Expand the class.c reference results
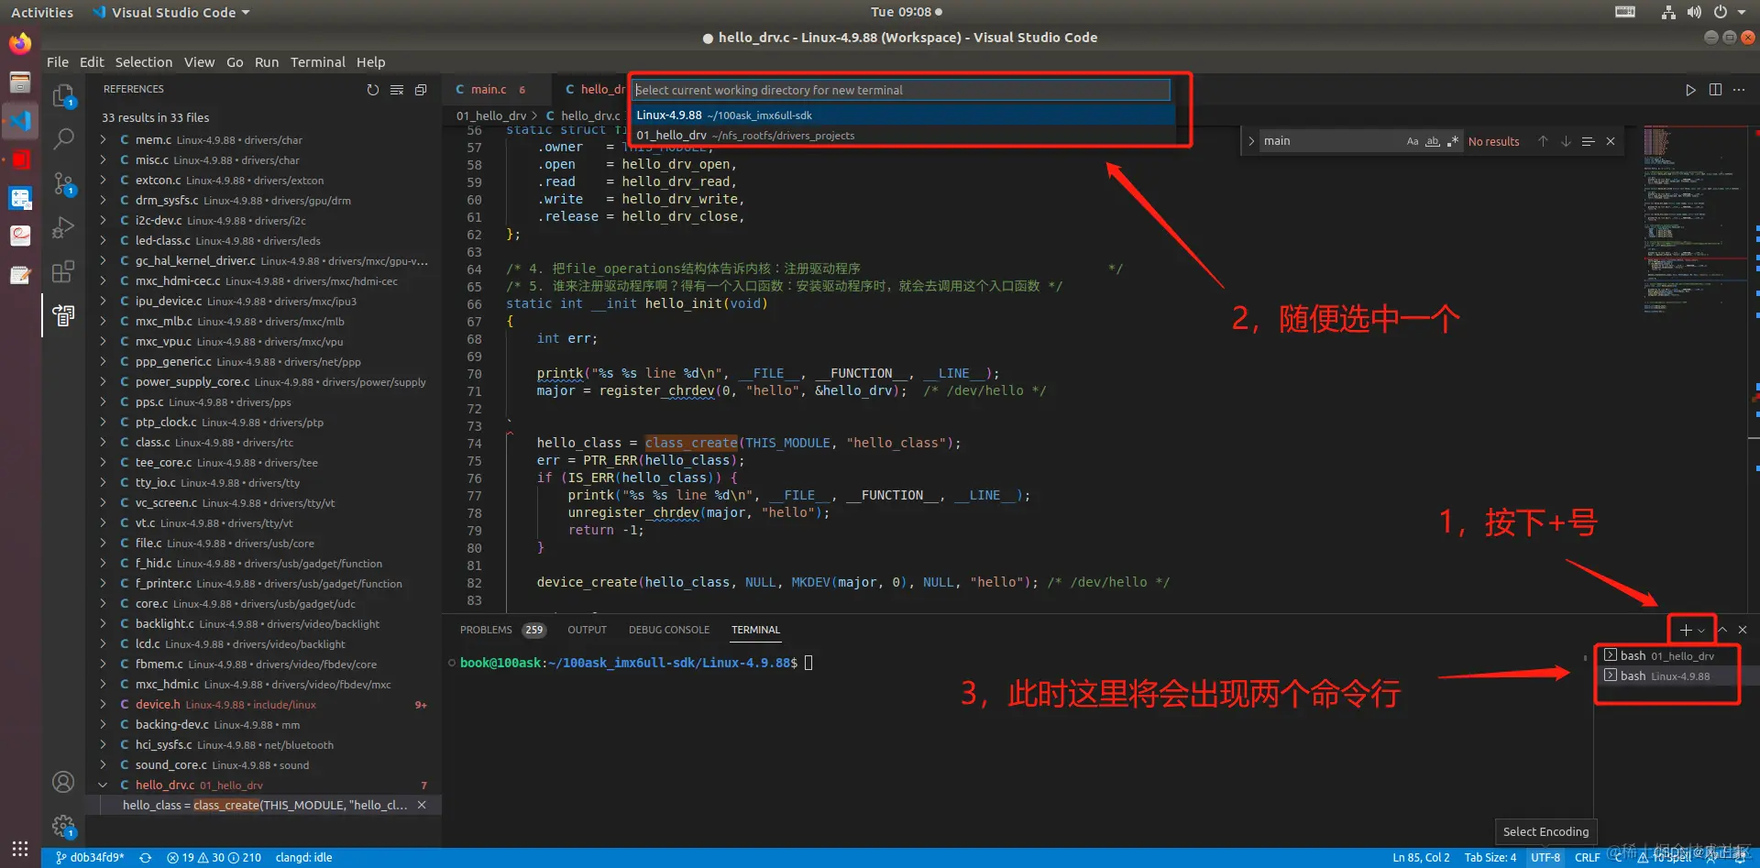 click(x=103, y=443)
